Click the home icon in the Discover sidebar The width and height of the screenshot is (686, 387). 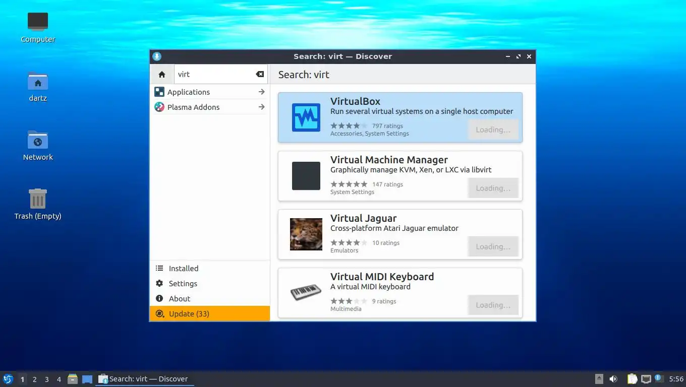pos(162,74)
